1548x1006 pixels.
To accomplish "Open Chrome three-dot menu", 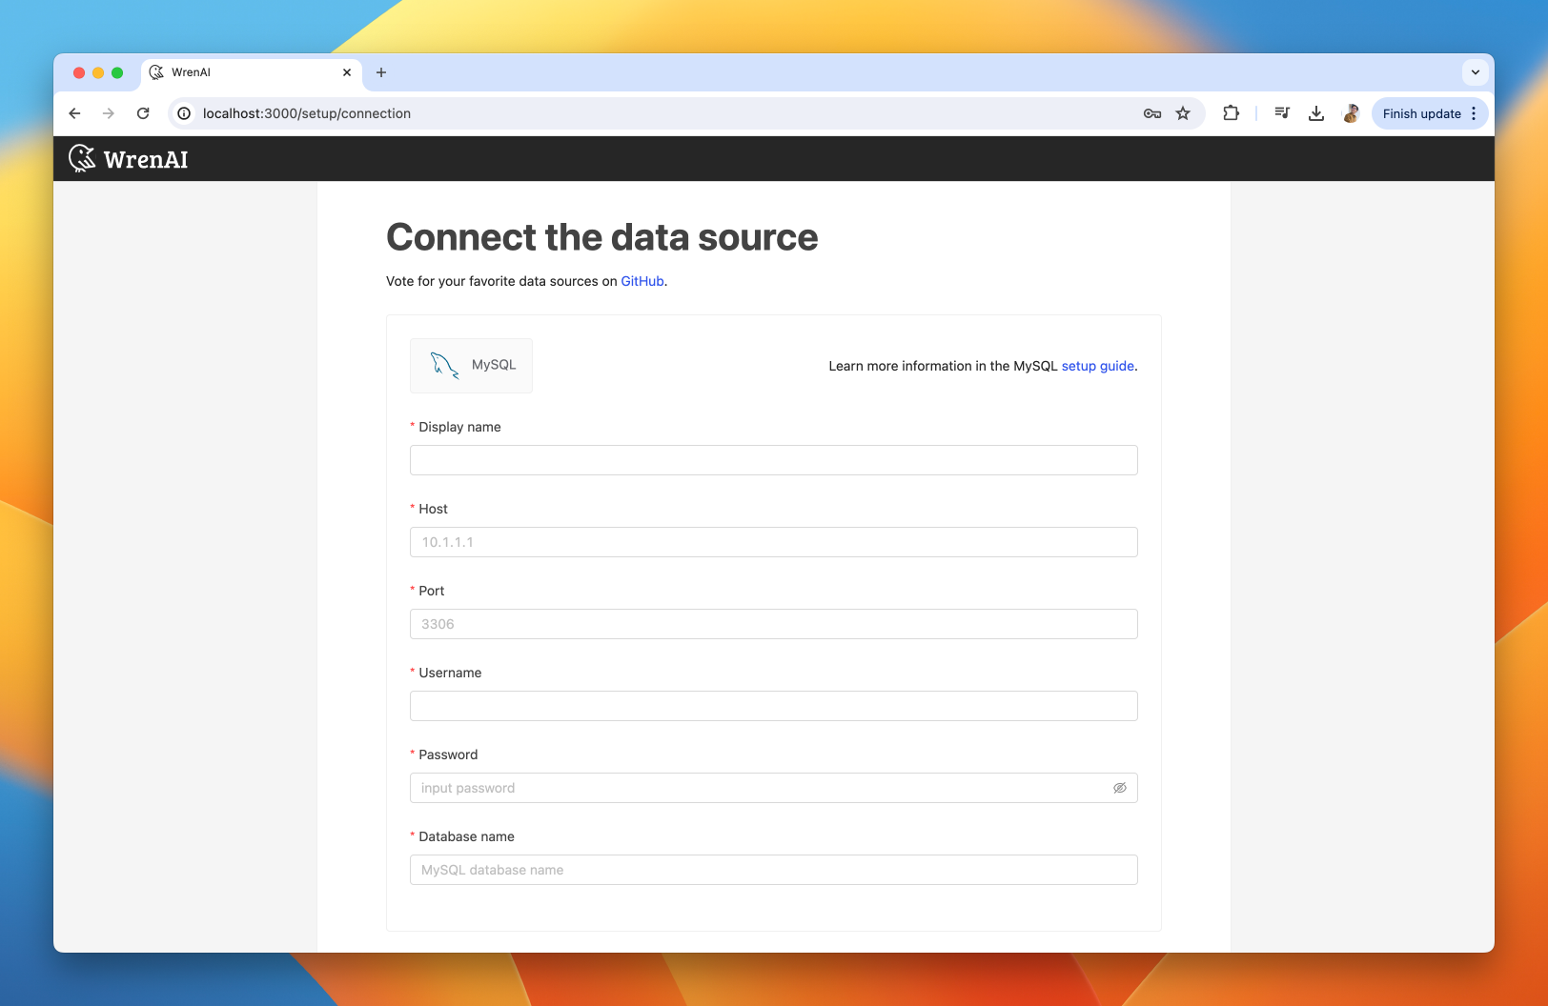I will point(1474,113).
